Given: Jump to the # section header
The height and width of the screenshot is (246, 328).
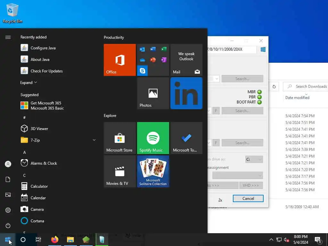Looking at the screenshot, I should (24, 118).
